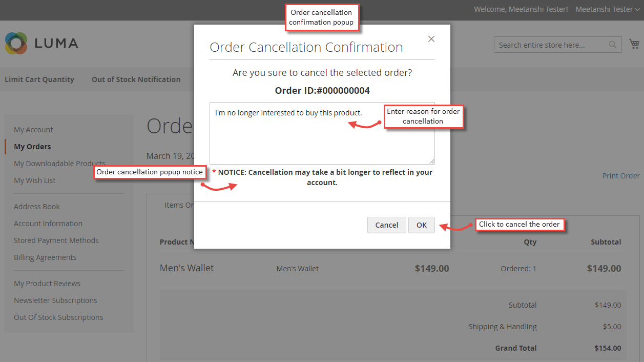644x362 pixels.
Task: Open My Downloadable Products
Action: coord(59,163)
